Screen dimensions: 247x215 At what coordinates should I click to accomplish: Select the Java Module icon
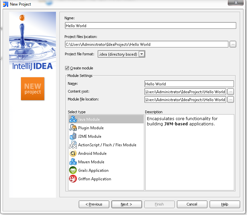click(x=73, y=119)
